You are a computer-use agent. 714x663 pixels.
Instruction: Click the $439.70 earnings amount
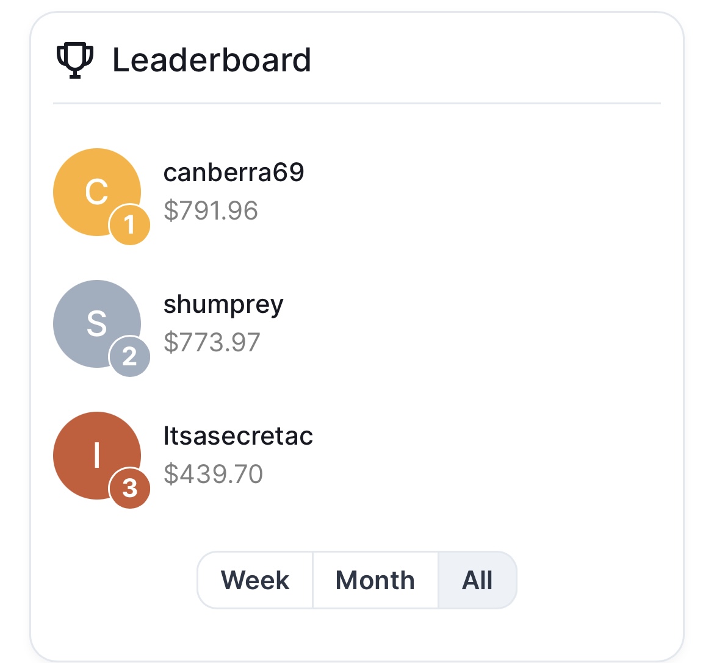click(213, 474)
